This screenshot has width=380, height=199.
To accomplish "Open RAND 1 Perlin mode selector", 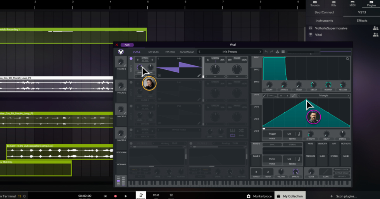I will 272,159.
